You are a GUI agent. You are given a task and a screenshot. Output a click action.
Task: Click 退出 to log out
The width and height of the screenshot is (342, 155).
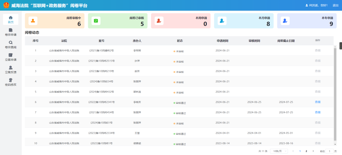(335, 5)
